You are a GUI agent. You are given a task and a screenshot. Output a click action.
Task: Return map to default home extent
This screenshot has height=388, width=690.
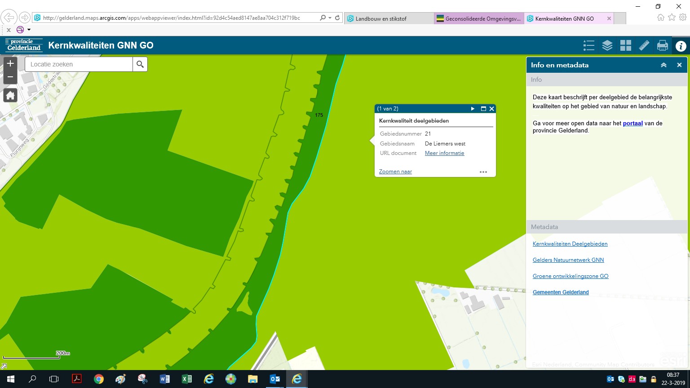pos(10,95)
